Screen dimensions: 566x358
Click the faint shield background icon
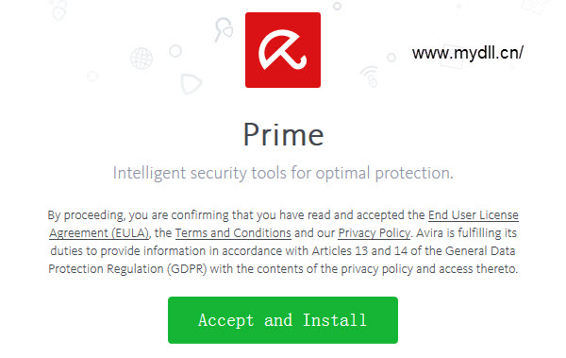click(191, 84)
